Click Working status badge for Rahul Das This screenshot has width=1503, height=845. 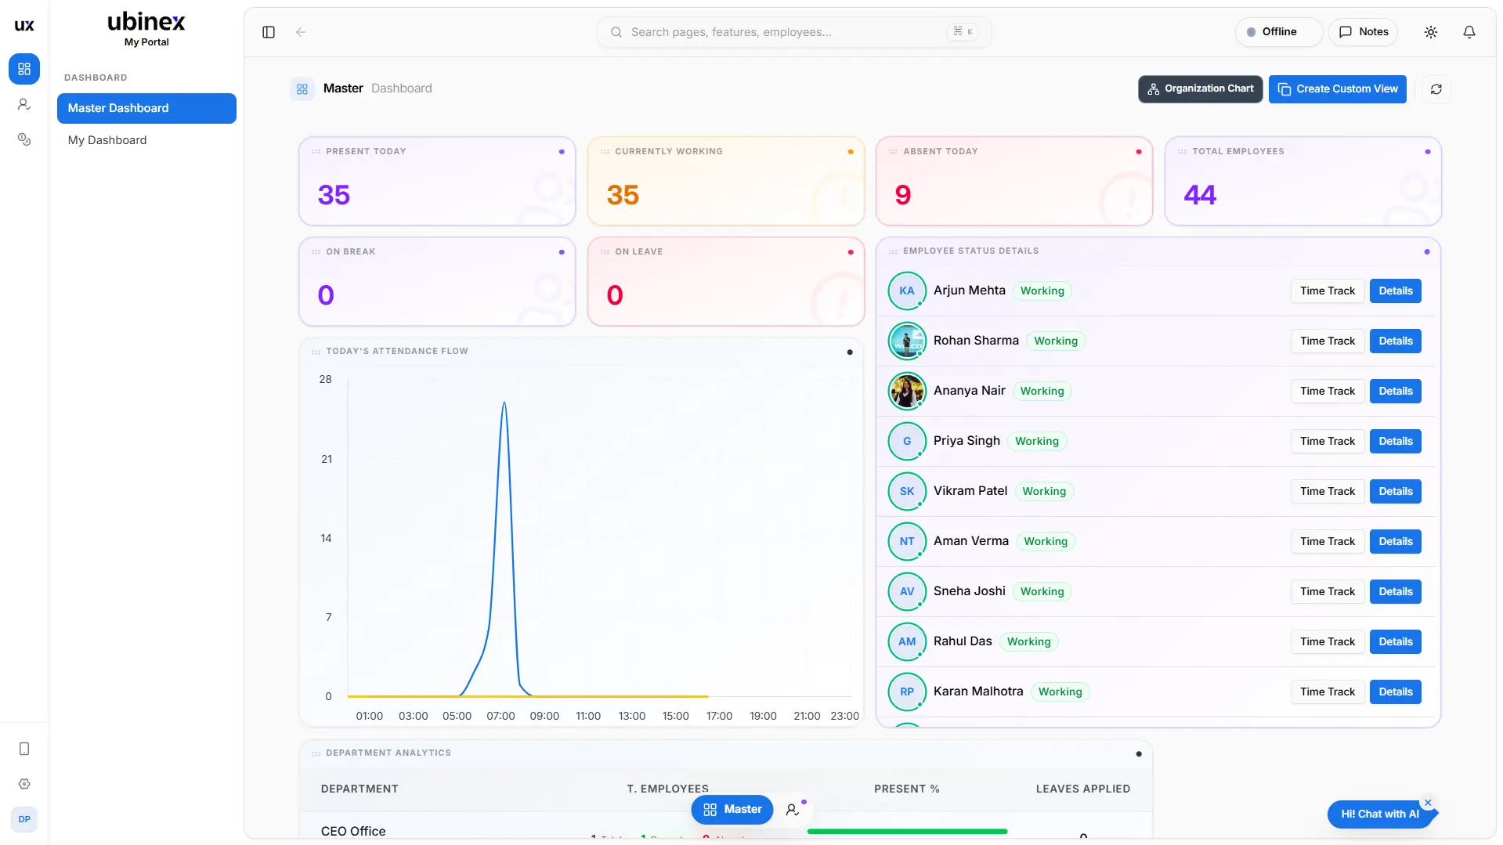1028,642
